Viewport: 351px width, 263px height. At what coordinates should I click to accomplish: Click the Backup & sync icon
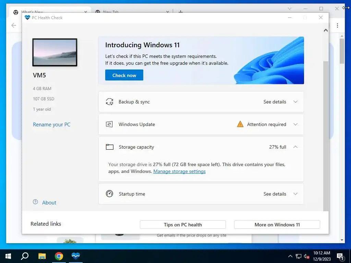(x=109, y=102)
